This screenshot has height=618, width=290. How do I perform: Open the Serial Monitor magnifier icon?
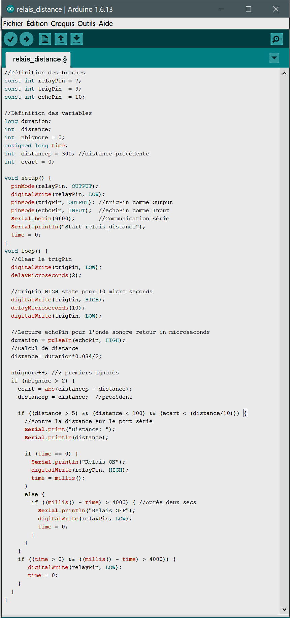click(277, 39)
